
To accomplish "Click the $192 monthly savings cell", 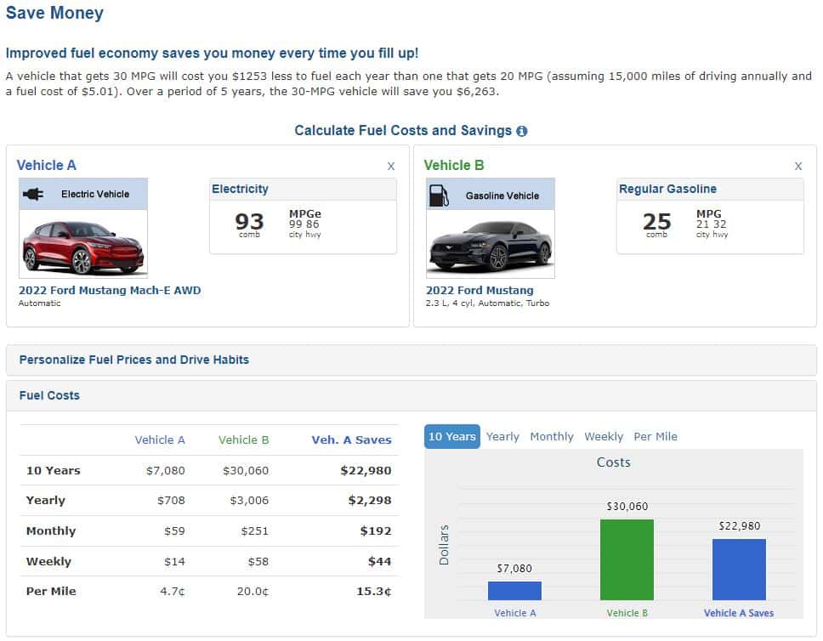I will click(376, 531).
